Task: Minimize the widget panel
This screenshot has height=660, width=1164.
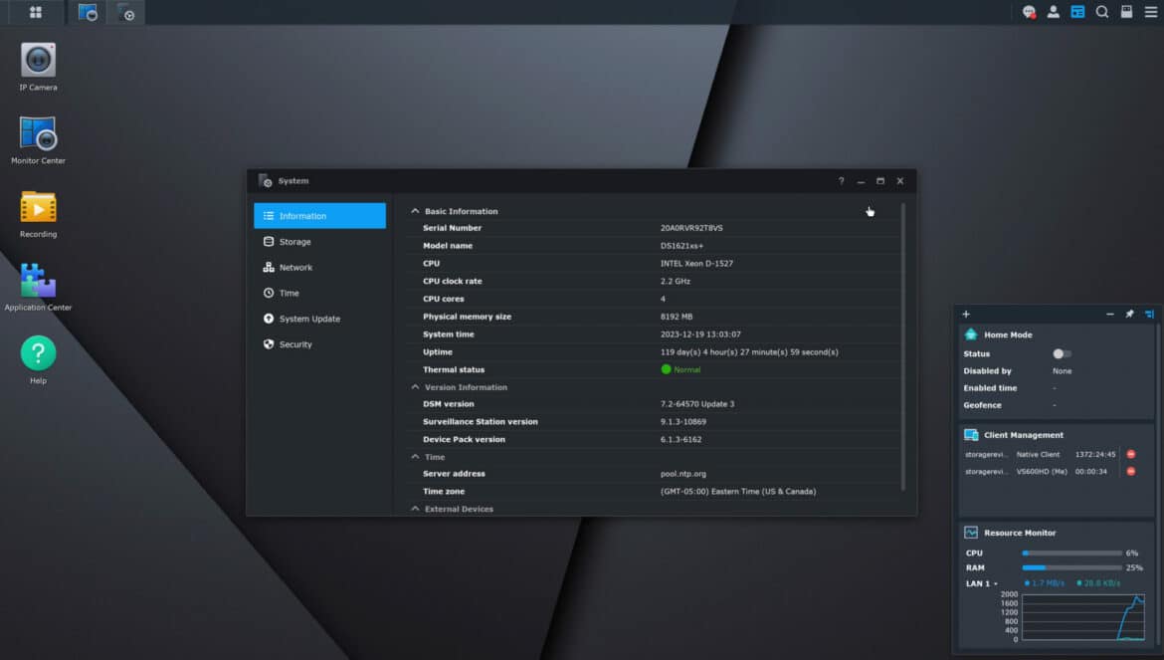Action: tap(1110, 314)
